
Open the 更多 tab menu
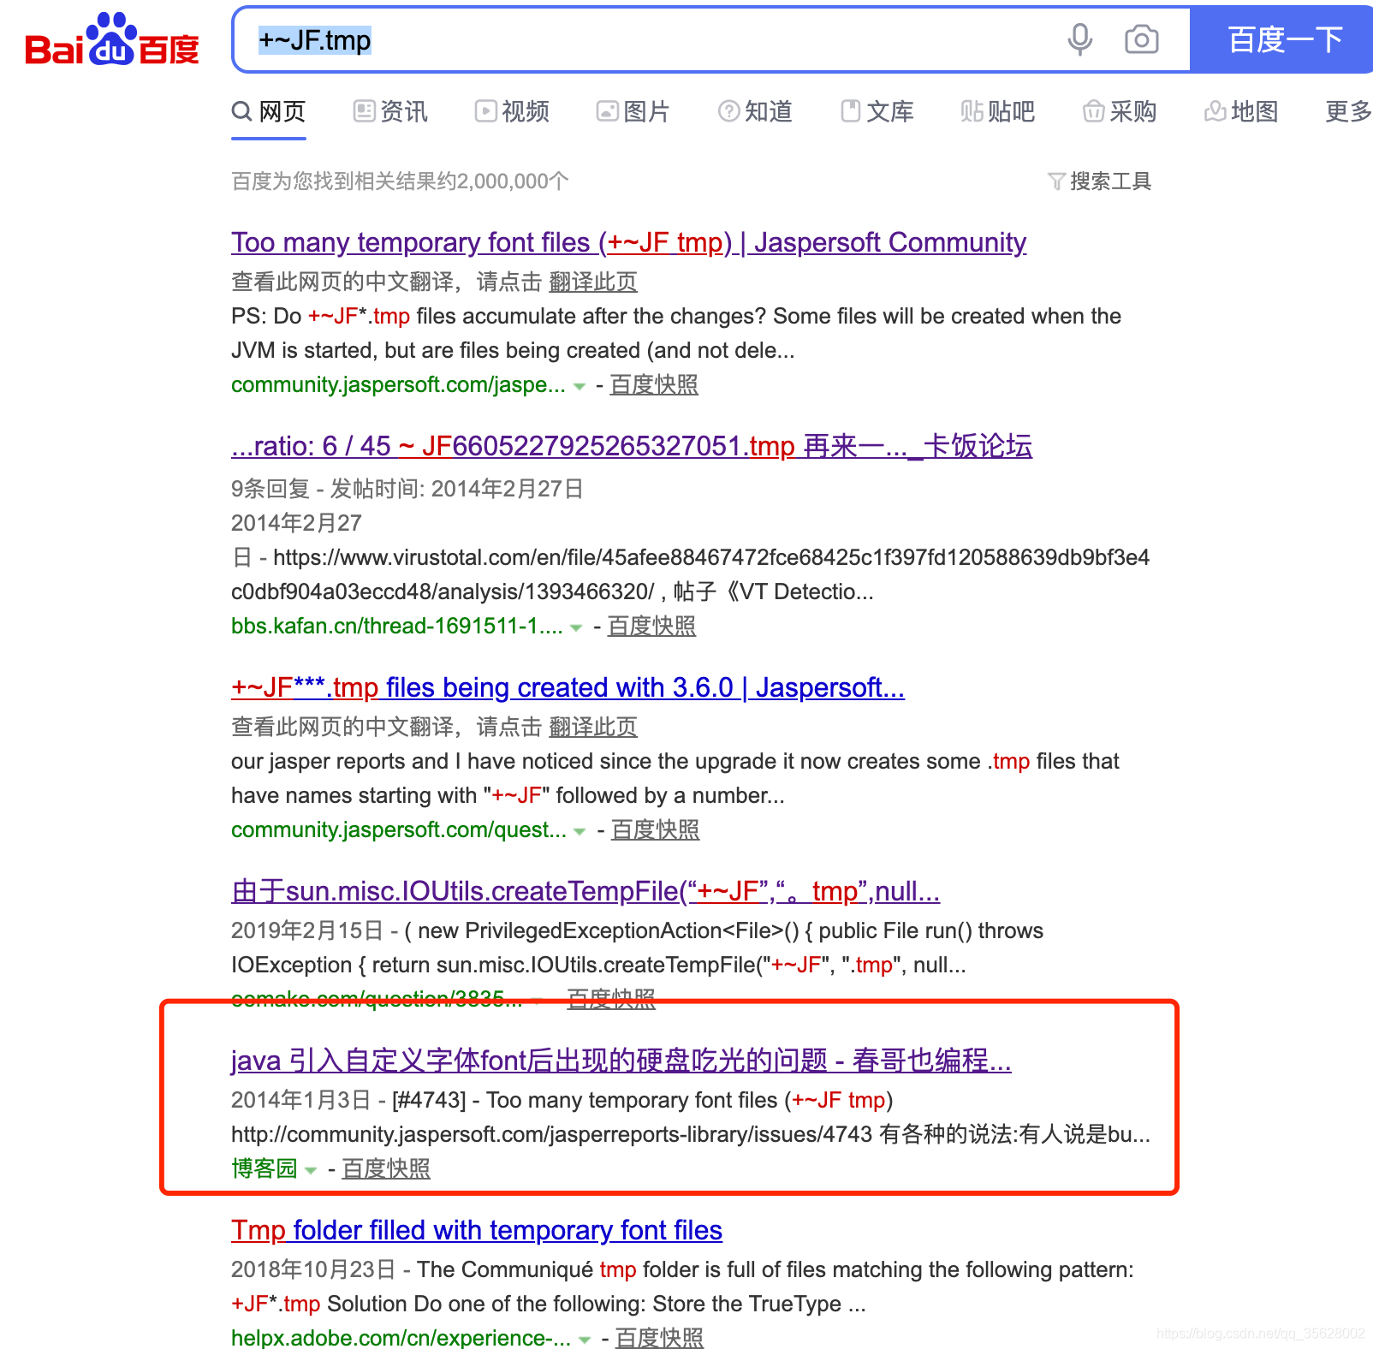[x=1348, y=111]
